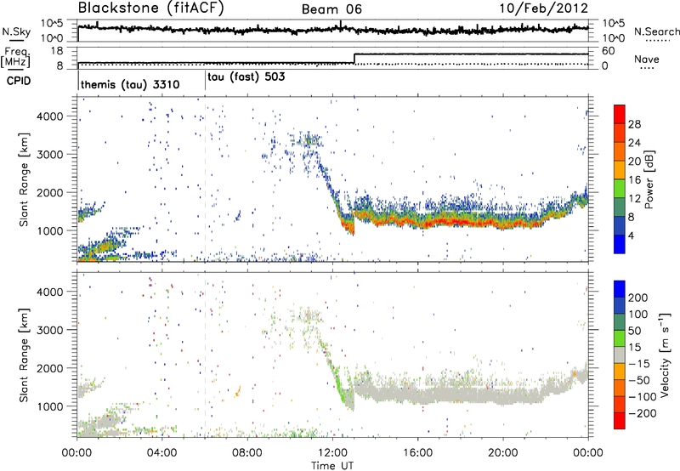
Task: Click the "4000" tick on the power panel axis
Action: click(50, 116)
